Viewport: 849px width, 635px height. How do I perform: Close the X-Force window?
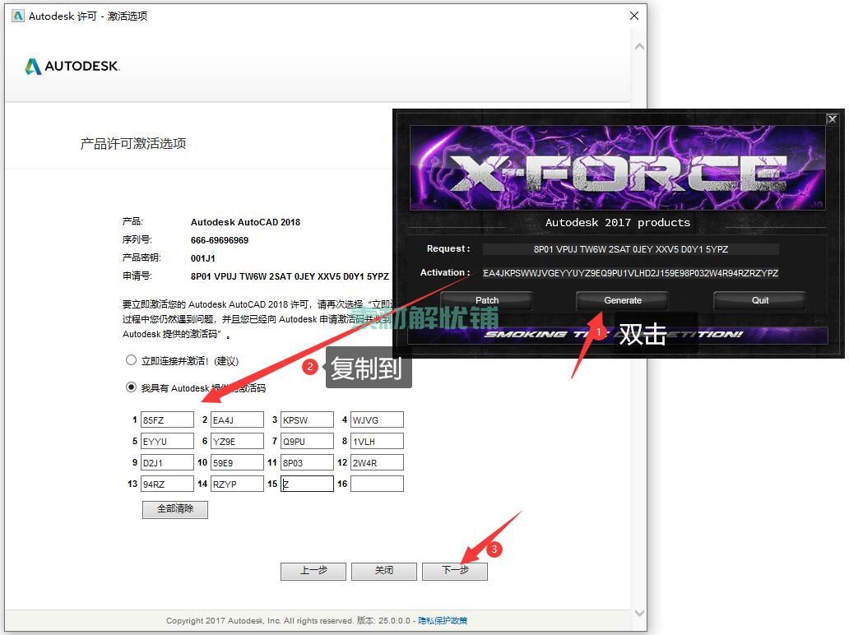point(833,119)
